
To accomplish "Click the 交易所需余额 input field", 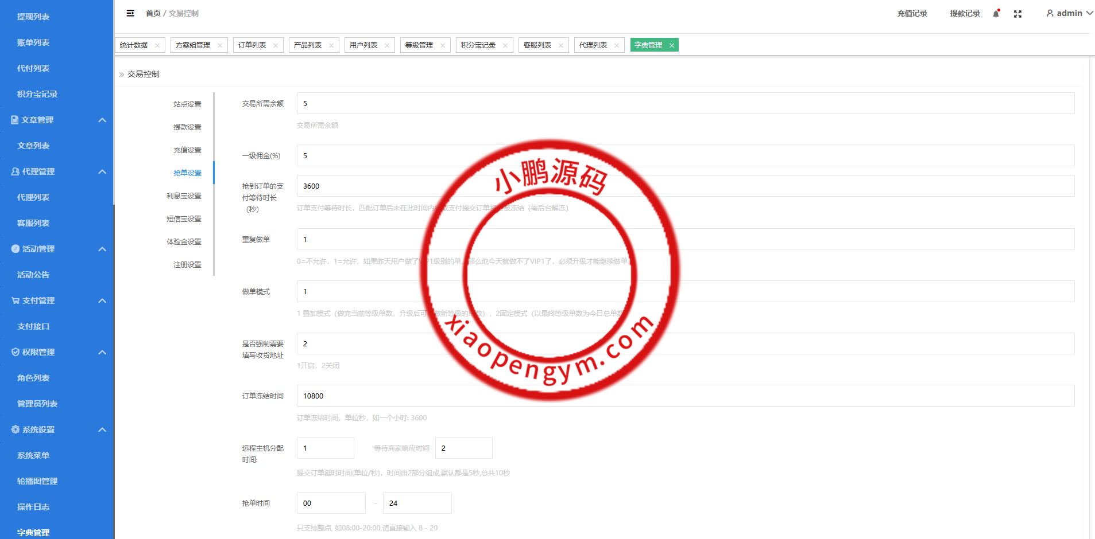I will (685, 103).
